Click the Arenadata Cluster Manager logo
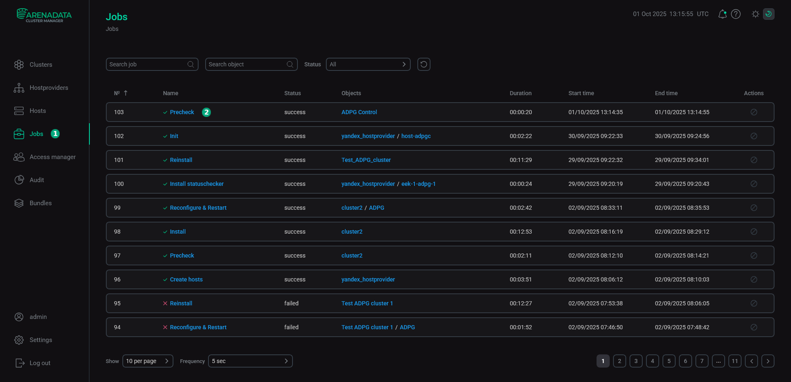This screenshot has width=791, height=382. (x=44, y=15)
